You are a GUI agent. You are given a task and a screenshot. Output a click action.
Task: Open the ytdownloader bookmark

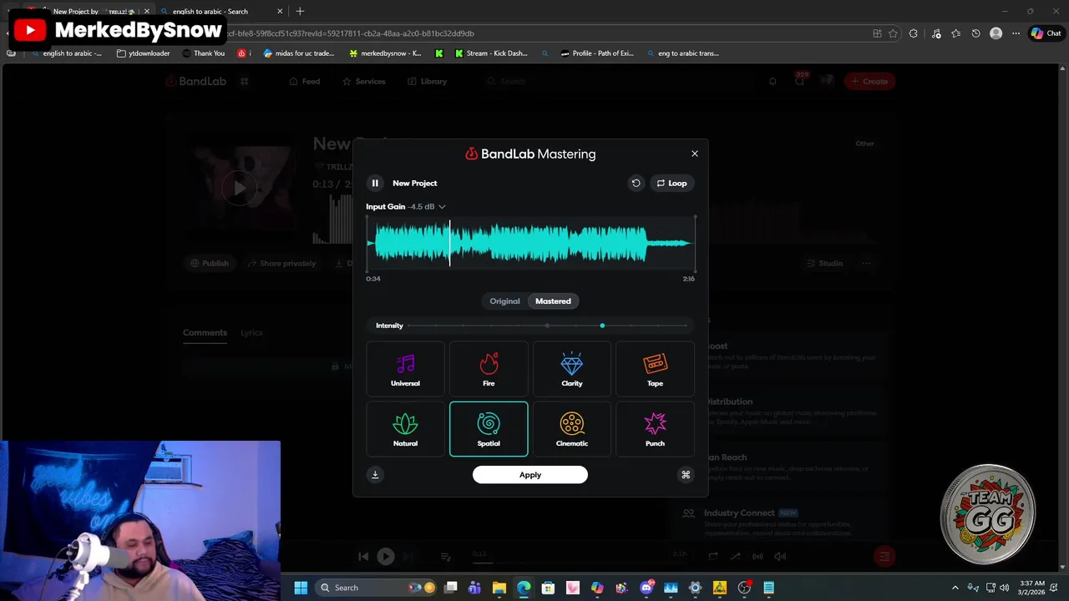(144, 53)
